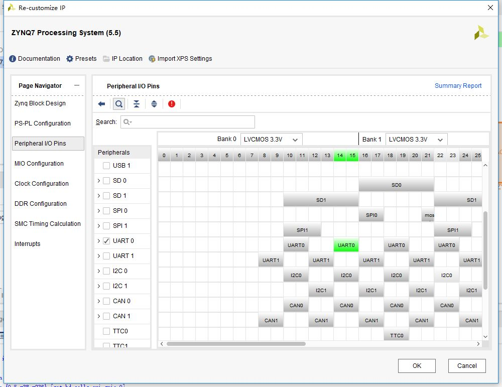Toggle the search magnifier toolbar icon

coord(119,104)
